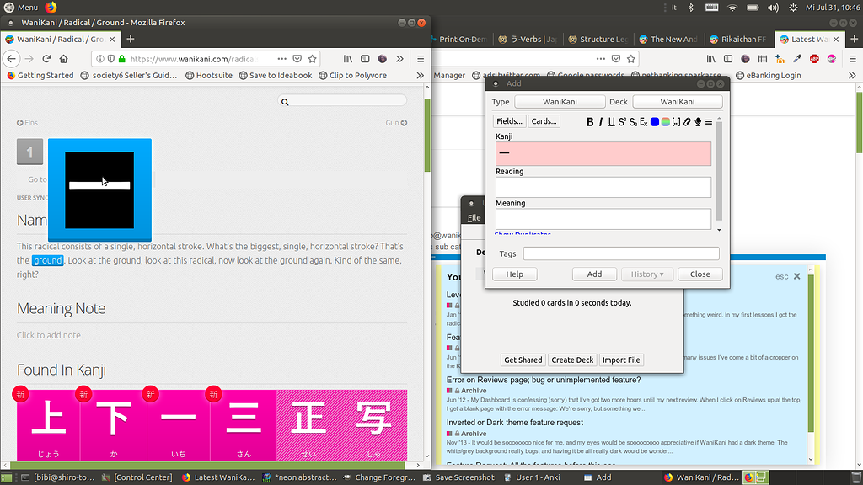Apply superscript formatting to the note
The image size is (863, 485).
622,121
